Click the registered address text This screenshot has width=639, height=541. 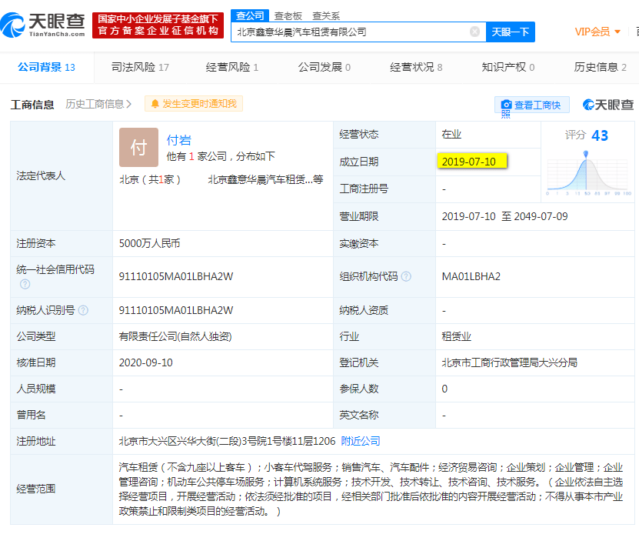[x=227, y=441]
